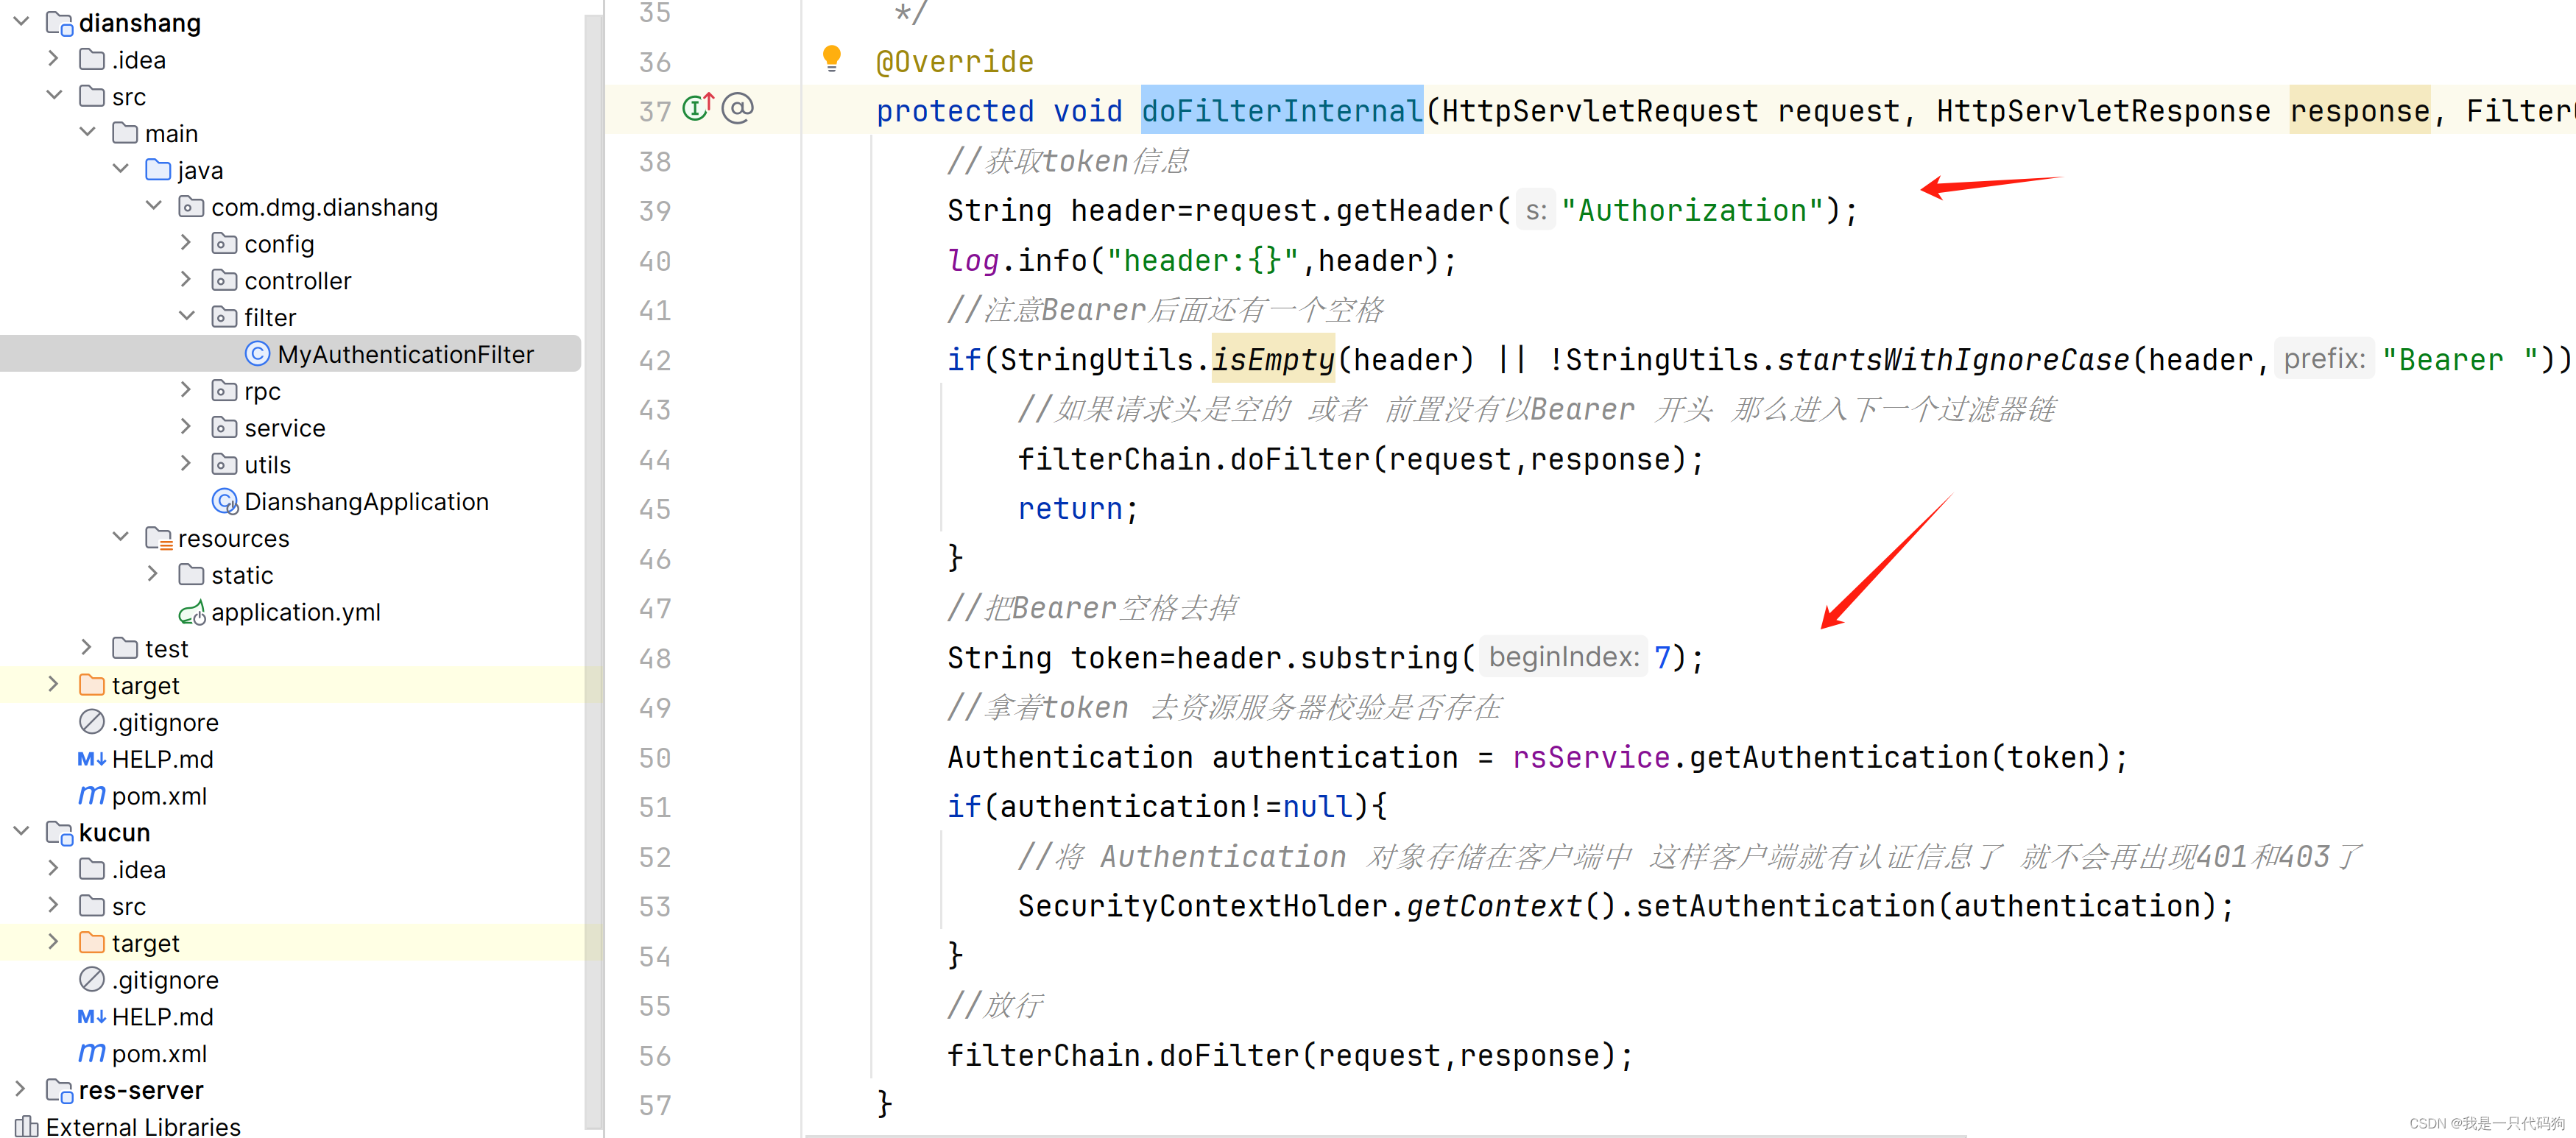Click line number 48 in gutter

(x=655, y=659)
